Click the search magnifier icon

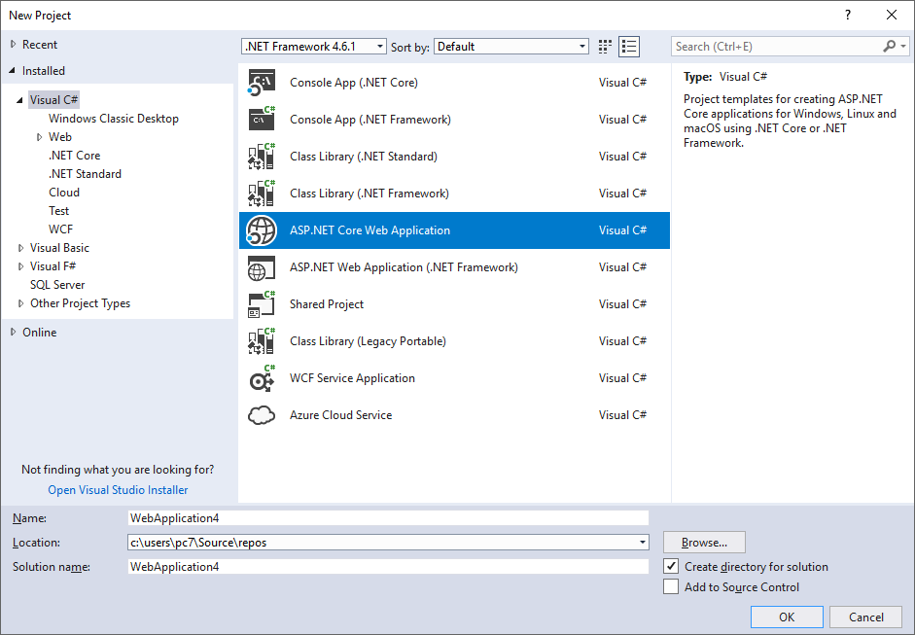click(x=890, y=46)
